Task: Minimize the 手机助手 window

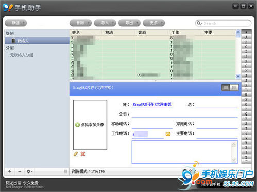Action: 235,6
